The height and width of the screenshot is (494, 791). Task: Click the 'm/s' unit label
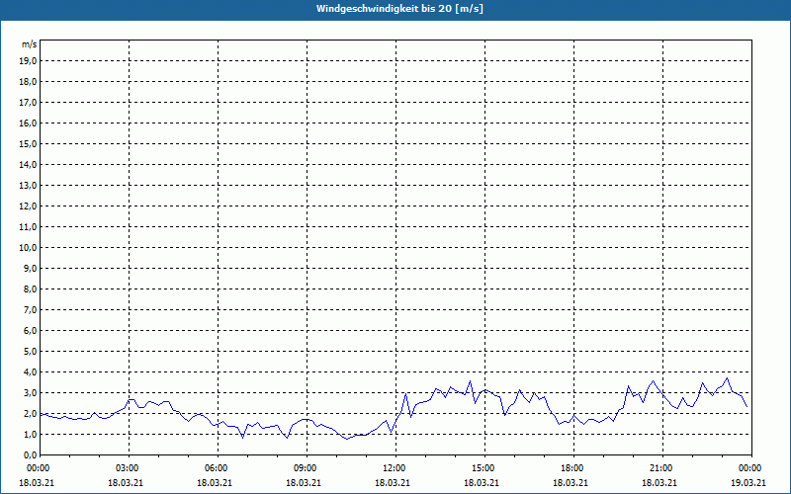29,44
